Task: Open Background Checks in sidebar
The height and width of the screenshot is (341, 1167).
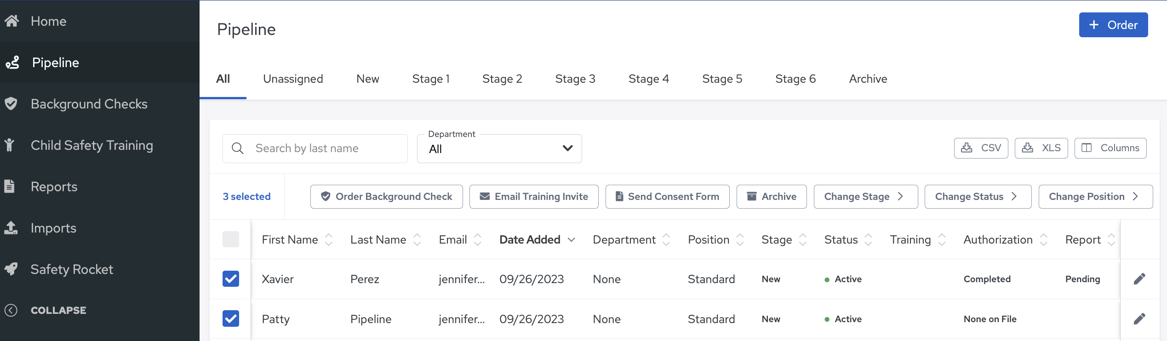Action: 100,104
